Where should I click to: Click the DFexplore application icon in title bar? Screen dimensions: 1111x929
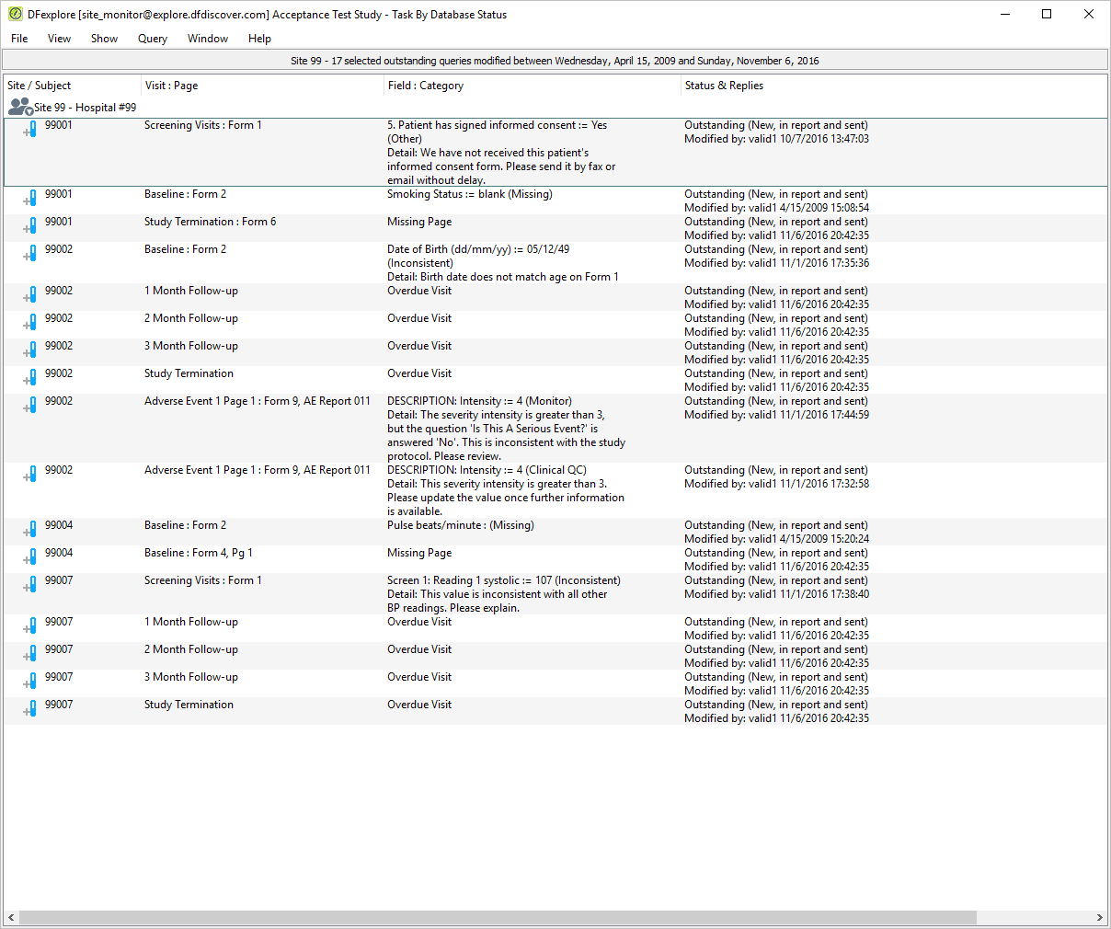point(15,14)
